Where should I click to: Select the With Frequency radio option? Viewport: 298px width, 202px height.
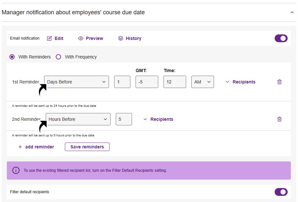pos(58,57)
